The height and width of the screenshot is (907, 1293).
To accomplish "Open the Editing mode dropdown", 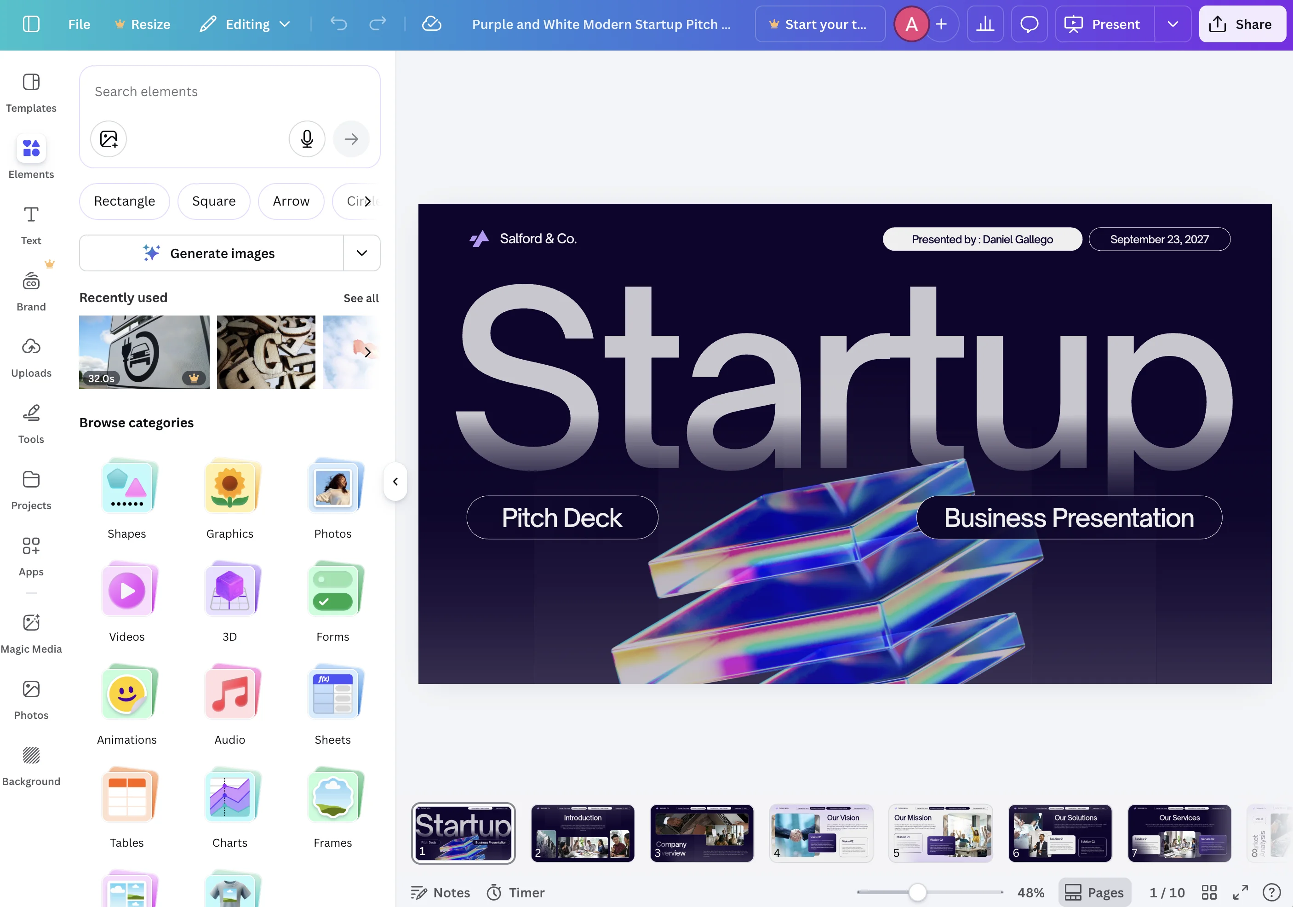I will (x=246, y=24).
